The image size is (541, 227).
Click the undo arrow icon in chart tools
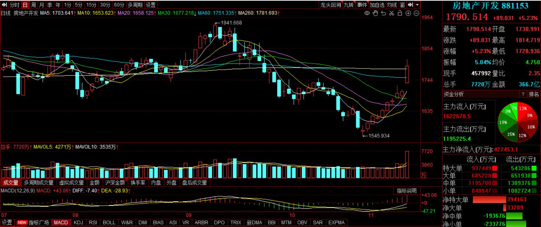click(384, 13)
